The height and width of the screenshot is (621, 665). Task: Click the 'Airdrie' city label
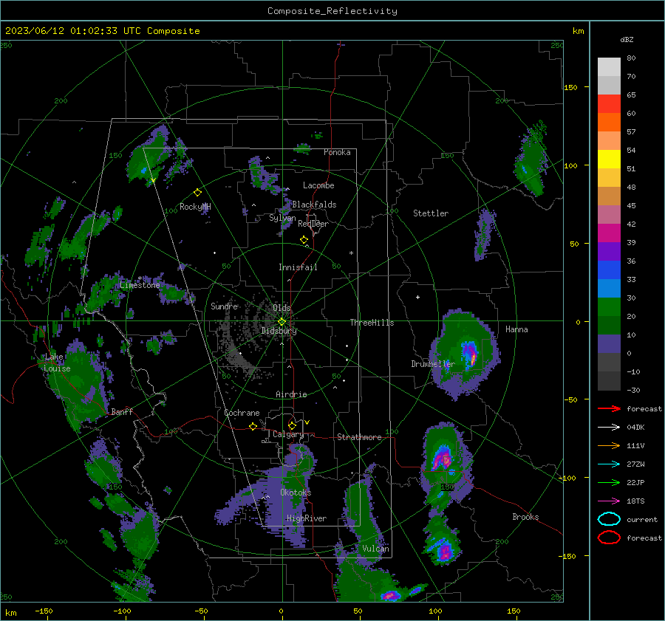[291, 394]
